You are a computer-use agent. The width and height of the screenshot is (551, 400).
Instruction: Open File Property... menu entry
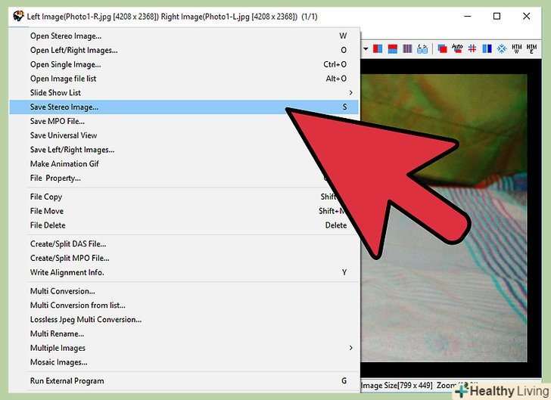[184, 178]
